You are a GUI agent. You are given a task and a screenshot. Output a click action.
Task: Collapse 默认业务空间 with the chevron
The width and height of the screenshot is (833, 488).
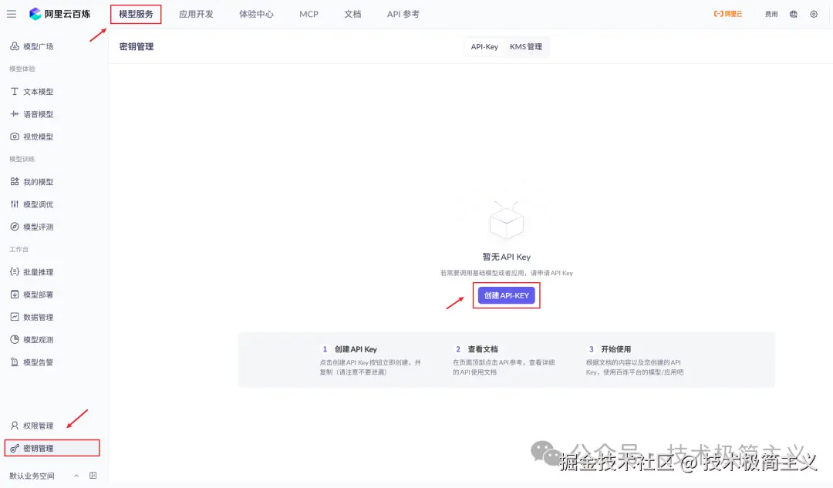pos(76,476)
